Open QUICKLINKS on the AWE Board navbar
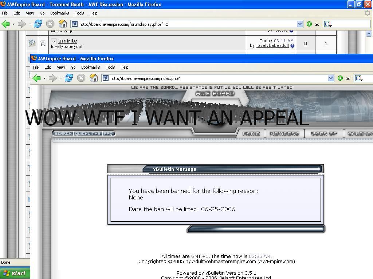373x279 pixels. tap(87, 133)
